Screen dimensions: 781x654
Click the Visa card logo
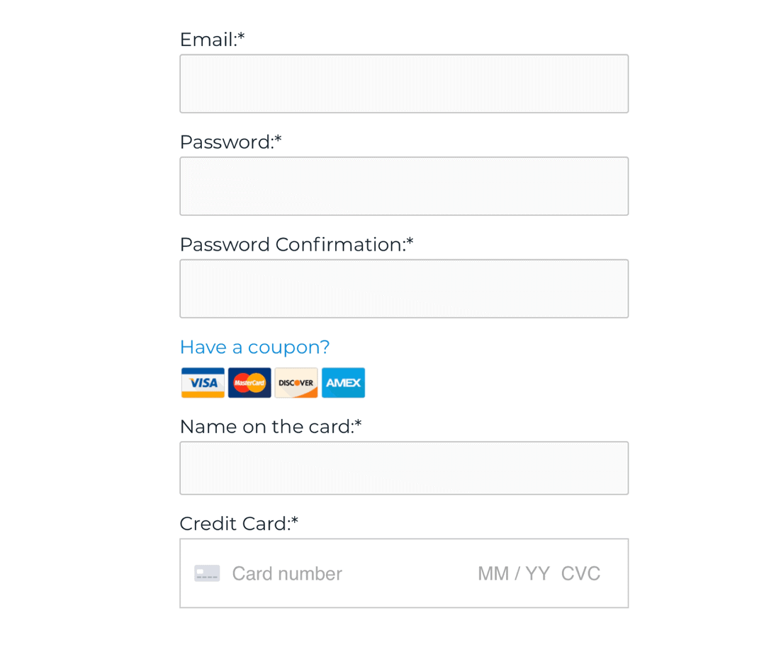pos(203,382)
